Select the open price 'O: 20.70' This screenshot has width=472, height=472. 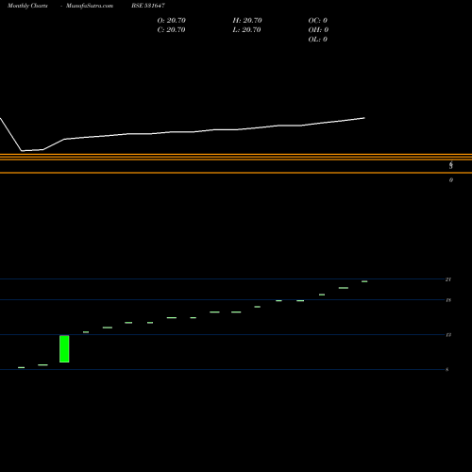click(x=172, y=21)
